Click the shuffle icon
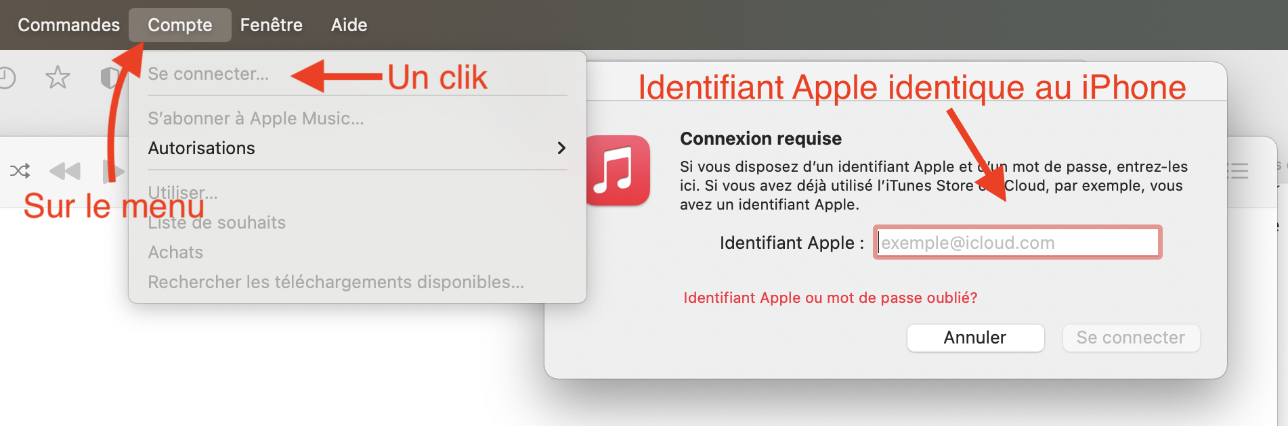 pyautogui.click(x=20, y=170)
